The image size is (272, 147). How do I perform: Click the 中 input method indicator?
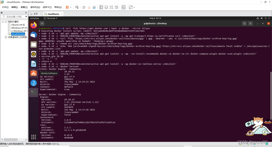[248, 124]
